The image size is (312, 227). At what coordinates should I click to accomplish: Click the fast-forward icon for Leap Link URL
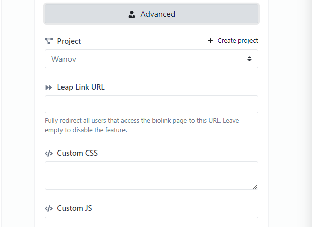coord(49,87)
